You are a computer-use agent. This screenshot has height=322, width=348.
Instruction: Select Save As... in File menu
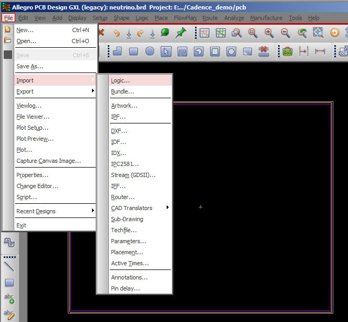click(56, 66)
